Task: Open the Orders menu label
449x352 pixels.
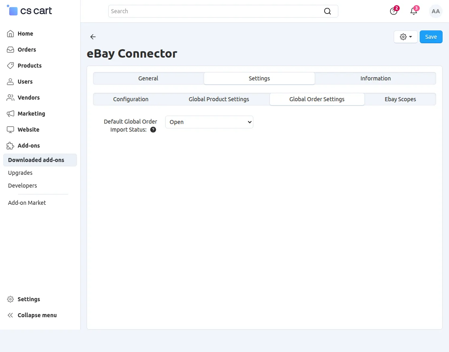Action: click(26, 50)
